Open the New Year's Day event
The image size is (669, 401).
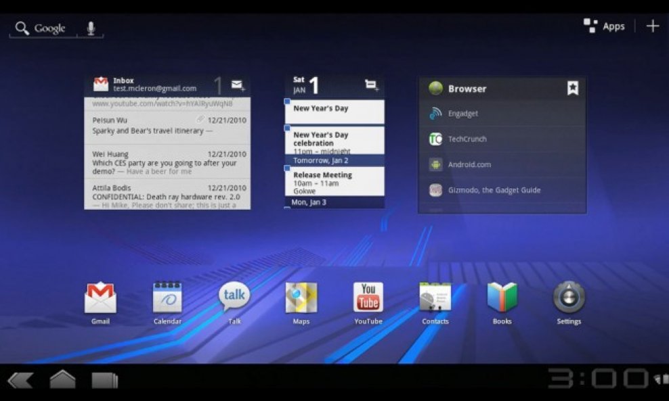point(334,112)
